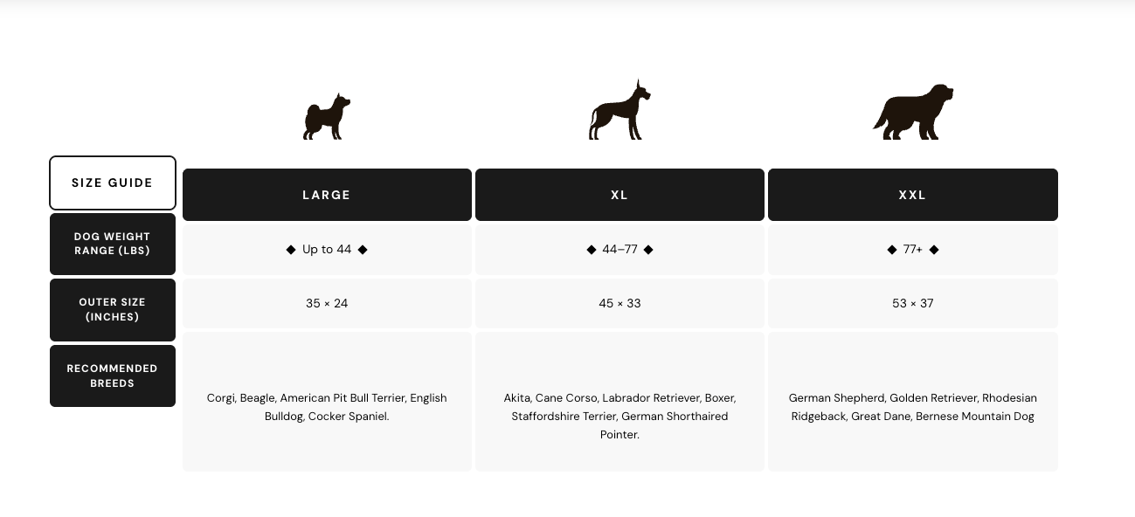
Task: Click the diamond right of 77+
Action: pyautogui.click(x=934, y=250)
